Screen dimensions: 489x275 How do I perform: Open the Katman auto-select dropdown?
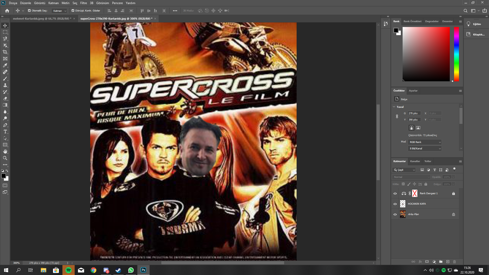point(59,11)
